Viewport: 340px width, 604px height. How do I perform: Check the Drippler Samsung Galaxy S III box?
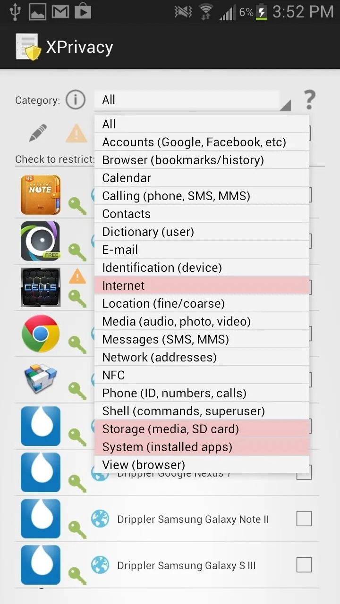pyautogui.click(x=304, y=565)
